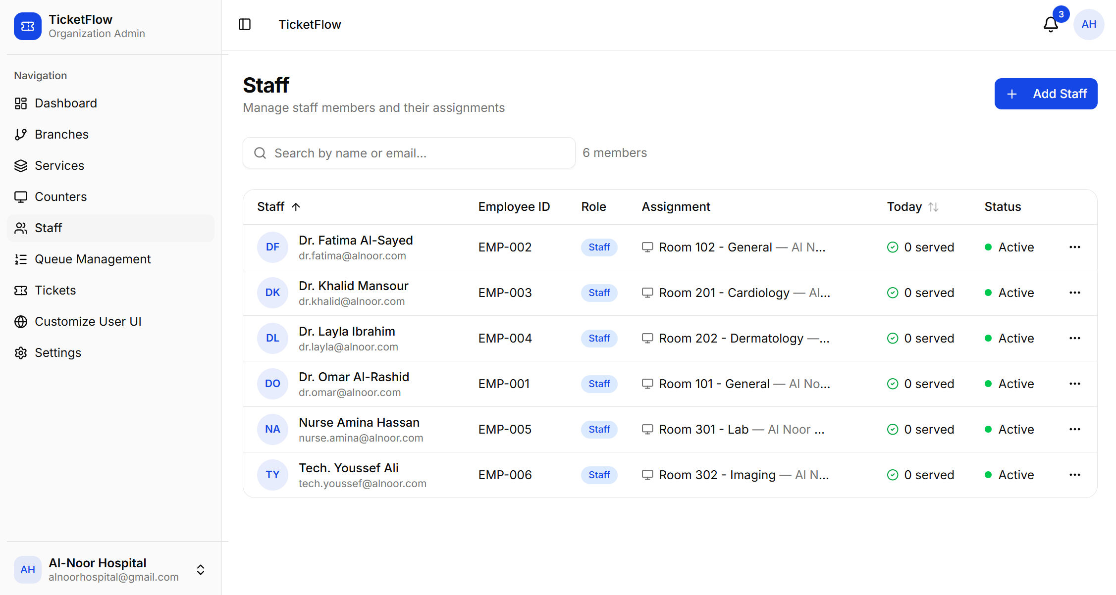
Task: Open the Services section
Action: (59, 165)
